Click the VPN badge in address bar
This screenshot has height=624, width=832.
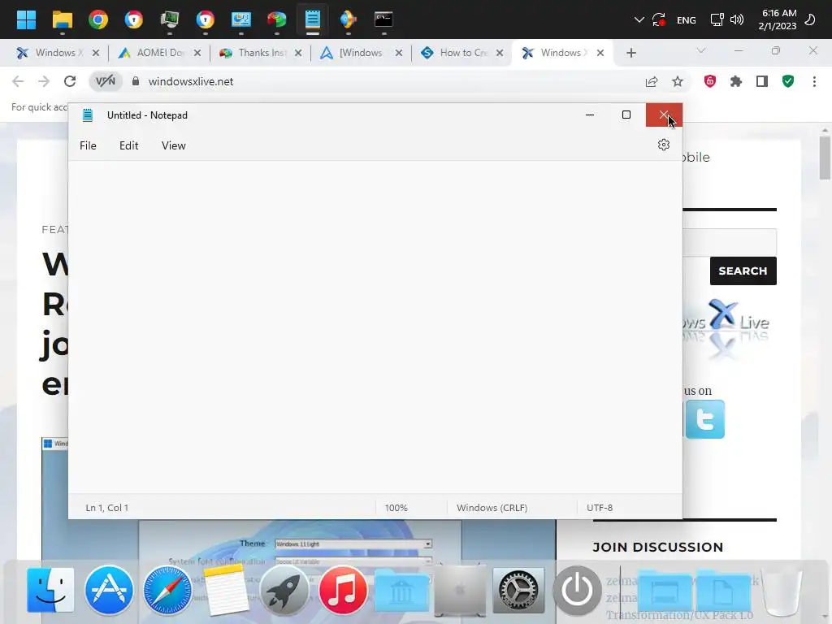tap(105, 81)
